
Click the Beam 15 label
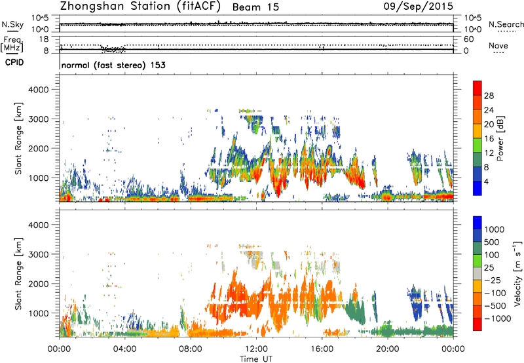(x=255, y=7)
